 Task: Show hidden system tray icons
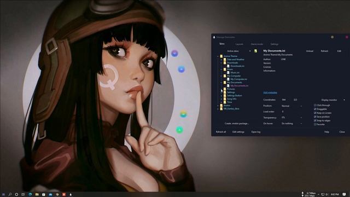pyautogui.click(x=318, y=195)
